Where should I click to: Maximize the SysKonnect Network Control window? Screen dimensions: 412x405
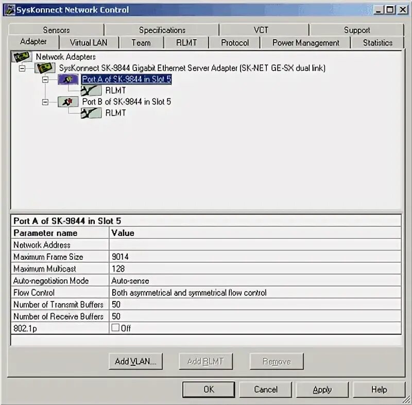point(390,10)
